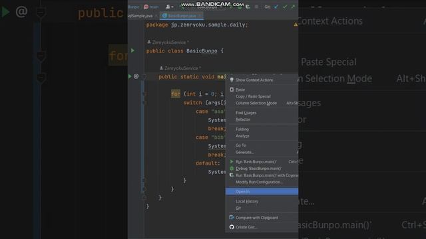Select Debug 'BasicBunpo.main()' menu item

262,169
